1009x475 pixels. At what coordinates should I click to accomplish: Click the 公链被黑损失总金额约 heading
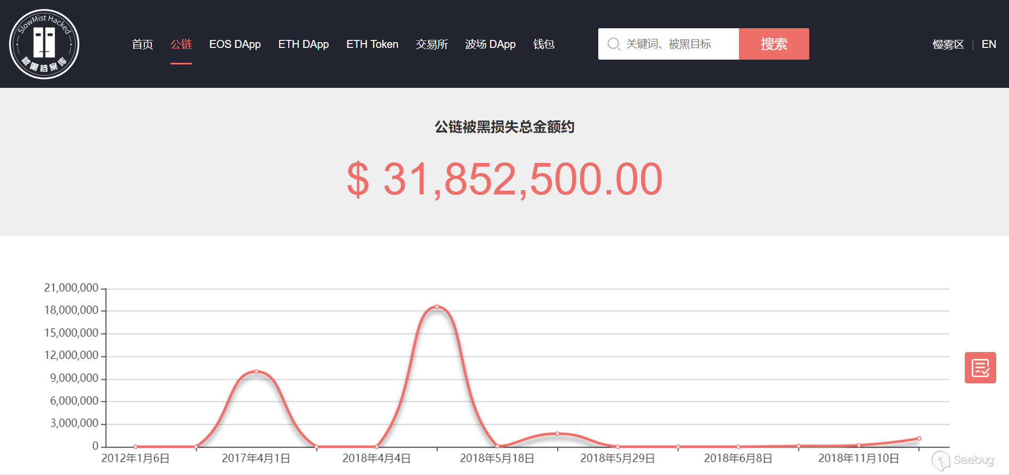[x=504, y=127]
